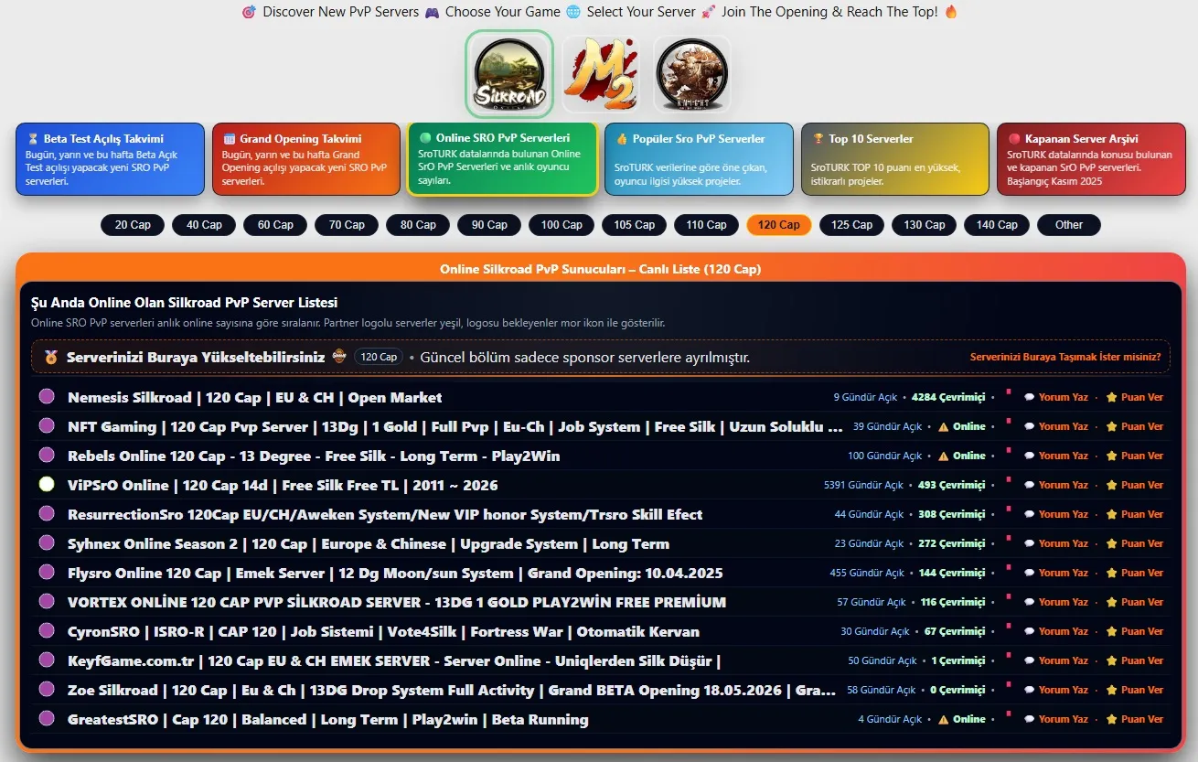Filter by 80 Cap

pyautogui.click(x=418, y=225)
